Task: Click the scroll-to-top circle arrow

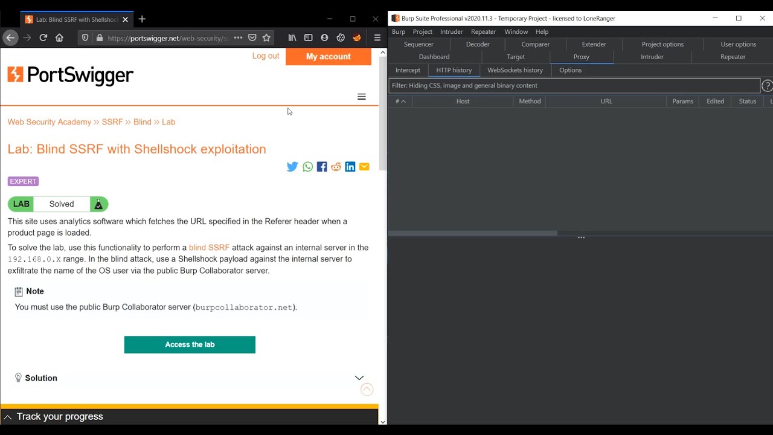Action: pos(367,390)
